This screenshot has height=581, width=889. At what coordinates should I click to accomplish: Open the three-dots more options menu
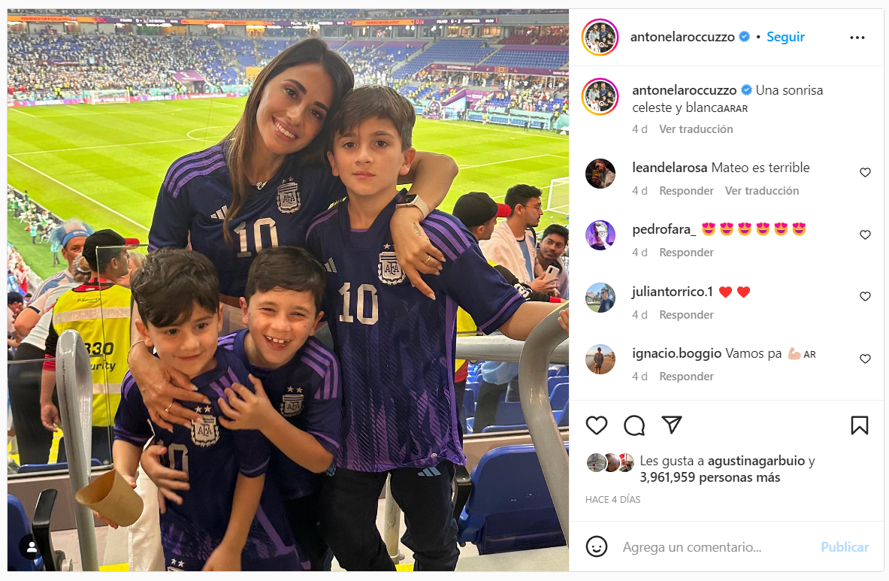(857, 38)
